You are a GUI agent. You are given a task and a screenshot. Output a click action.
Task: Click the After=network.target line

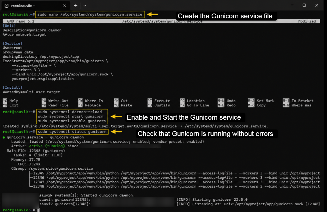pos(24,34)
